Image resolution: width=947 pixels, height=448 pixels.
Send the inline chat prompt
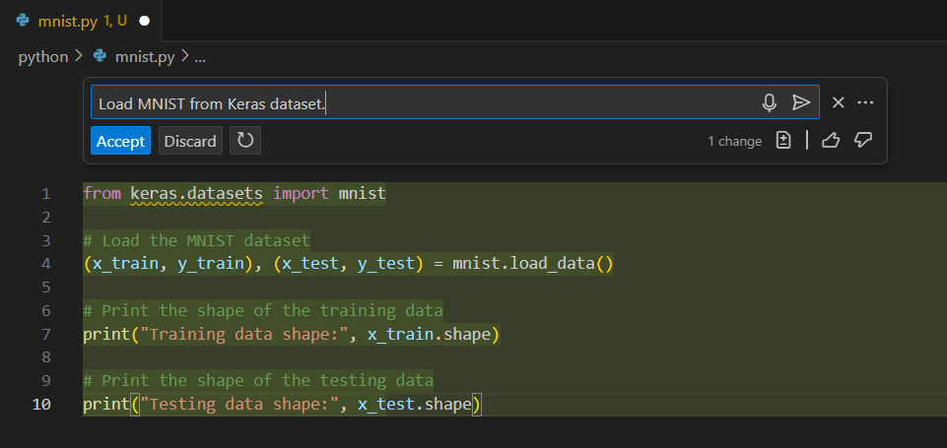point(801,103)
